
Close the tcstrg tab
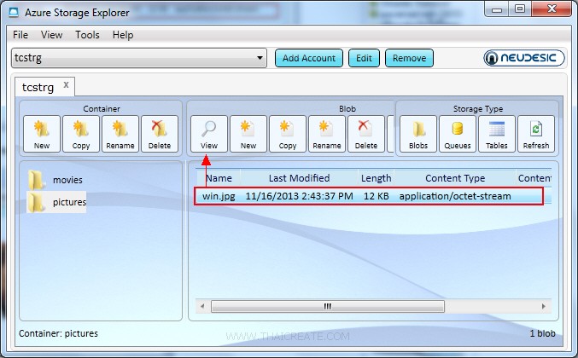pyautogui.click(x=66, y=84)
